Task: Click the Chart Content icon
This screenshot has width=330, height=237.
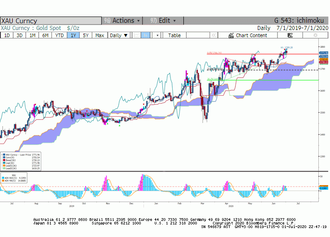Action: [231, 35]
